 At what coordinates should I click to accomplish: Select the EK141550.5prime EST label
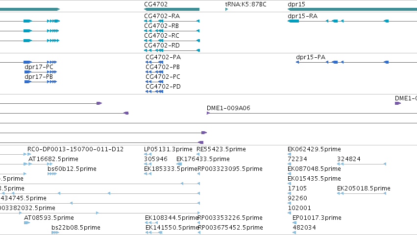pyautogui.click(x=172, y=228)
